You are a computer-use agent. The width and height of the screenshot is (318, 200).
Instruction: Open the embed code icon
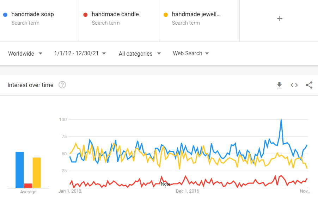coord(294,85)
